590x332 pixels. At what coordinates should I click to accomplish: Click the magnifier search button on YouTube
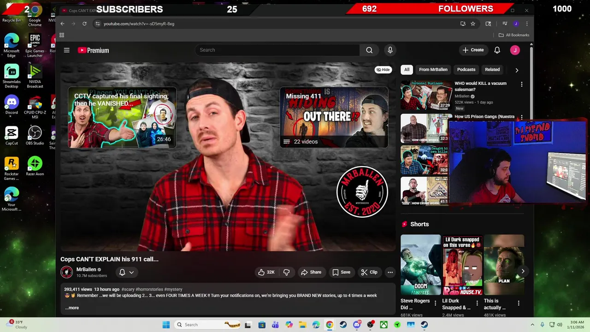pyautogui.click(x=369, y=50)
